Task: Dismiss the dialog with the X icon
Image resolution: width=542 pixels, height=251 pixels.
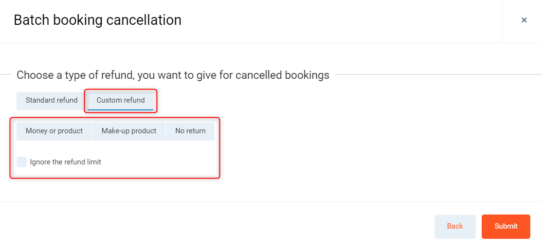Action: point(524,20)
